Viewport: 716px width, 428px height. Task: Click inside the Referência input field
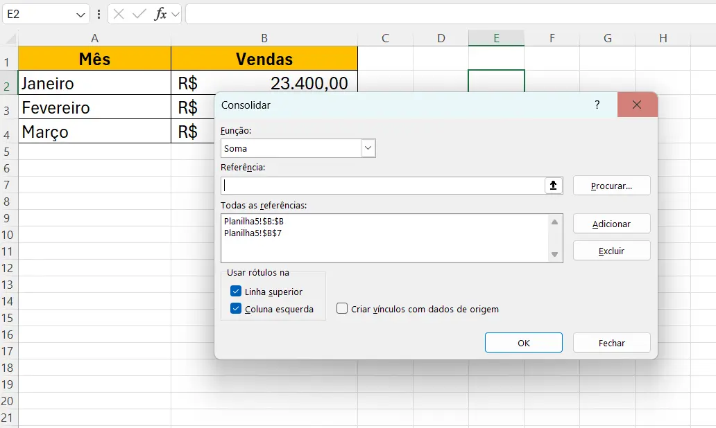point(382,186)
